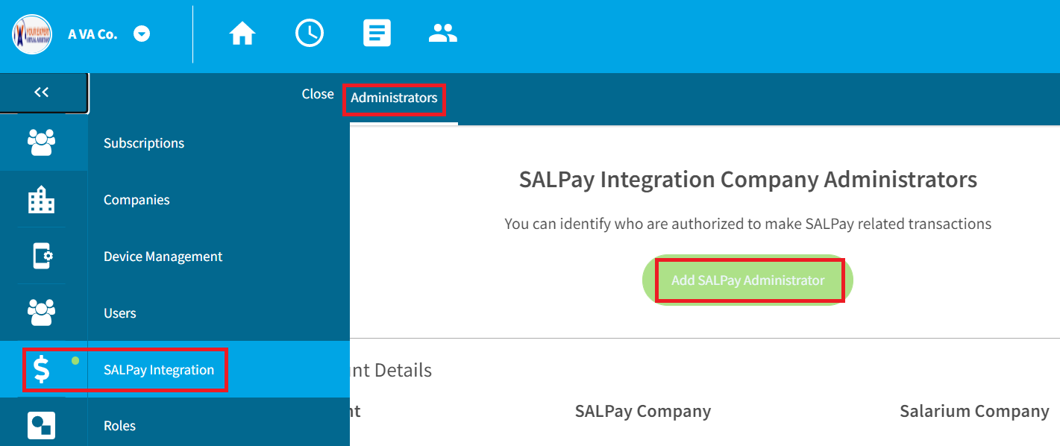
Task: Open Users menu item
Action: pyautogui.click(x=120, y=313)
